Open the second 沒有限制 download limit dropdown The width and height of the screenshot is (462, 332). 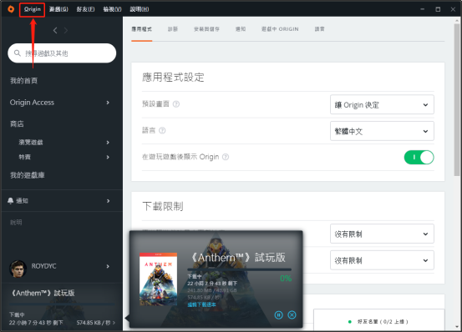(x=382, y=260)
